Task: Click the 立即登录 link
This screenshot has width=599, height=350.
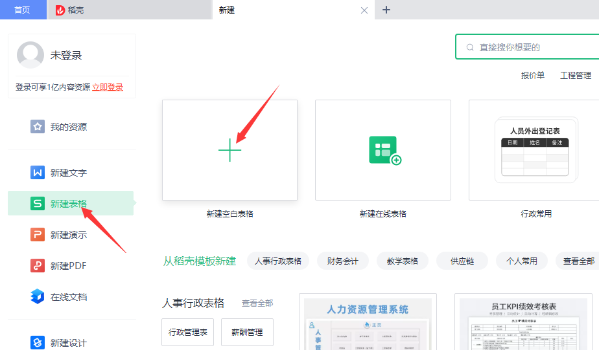Action: click(108, 87)
